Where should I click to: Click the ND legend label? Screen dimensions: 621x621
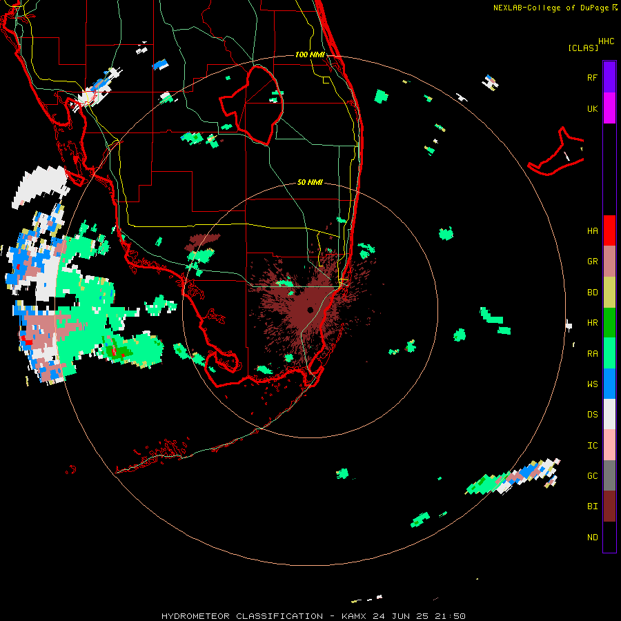coord(592,538)
